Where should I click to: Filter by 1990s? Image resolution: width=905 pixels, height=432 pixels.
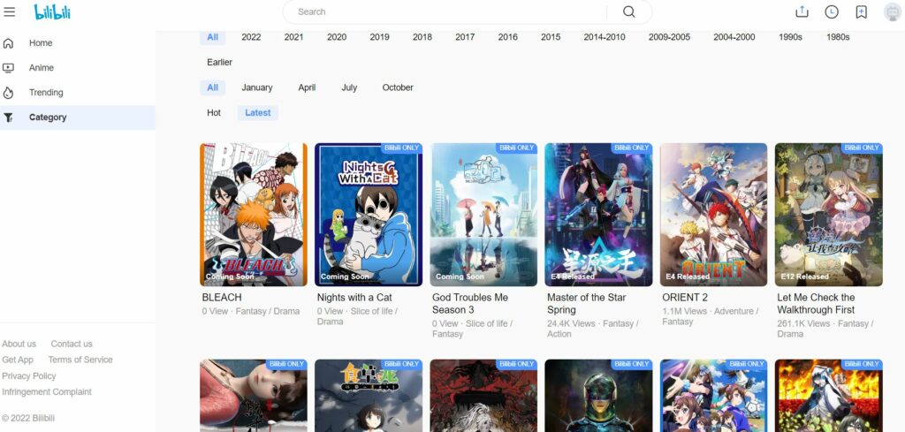point(790,37)
